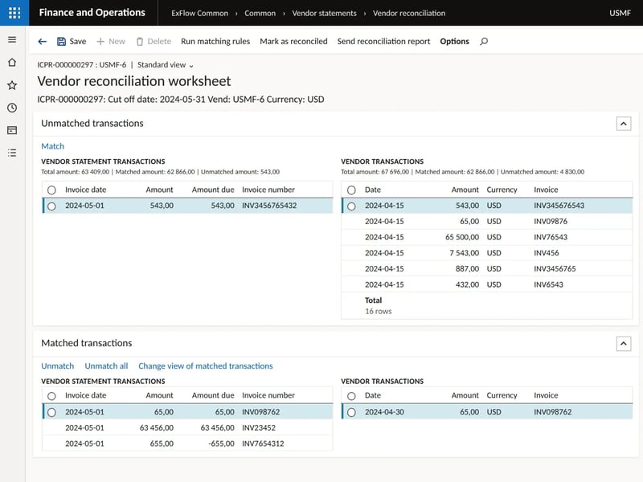
Task: Click the Delete trash button
Action: [154, 42]
